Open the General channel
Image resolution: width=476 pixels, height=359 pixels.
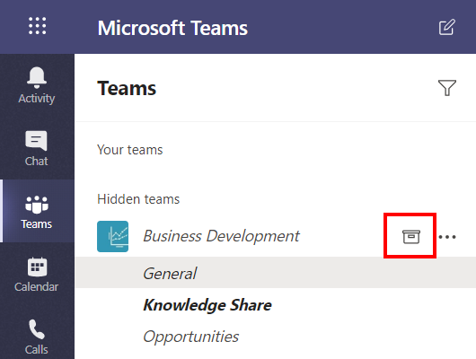click(276, 273)
